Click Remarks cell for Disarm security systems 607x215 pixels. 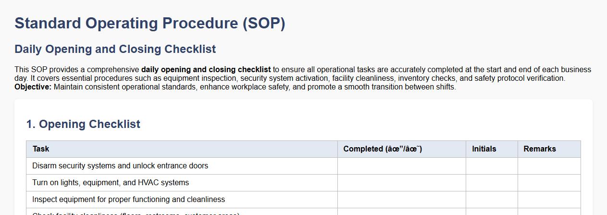[x=549, y=166]
